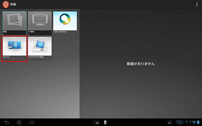
Task: Tap the small-apps keyboard icon in the bottom bar
Action: point(96,123)
